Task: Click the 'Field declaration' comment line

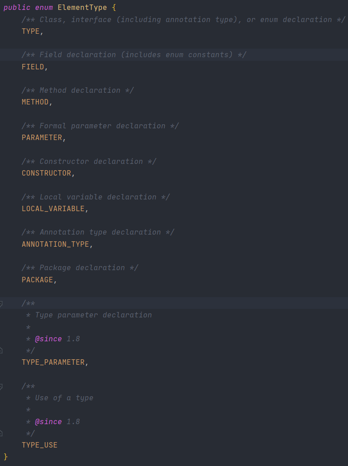Action: click(x=134, y=55)
